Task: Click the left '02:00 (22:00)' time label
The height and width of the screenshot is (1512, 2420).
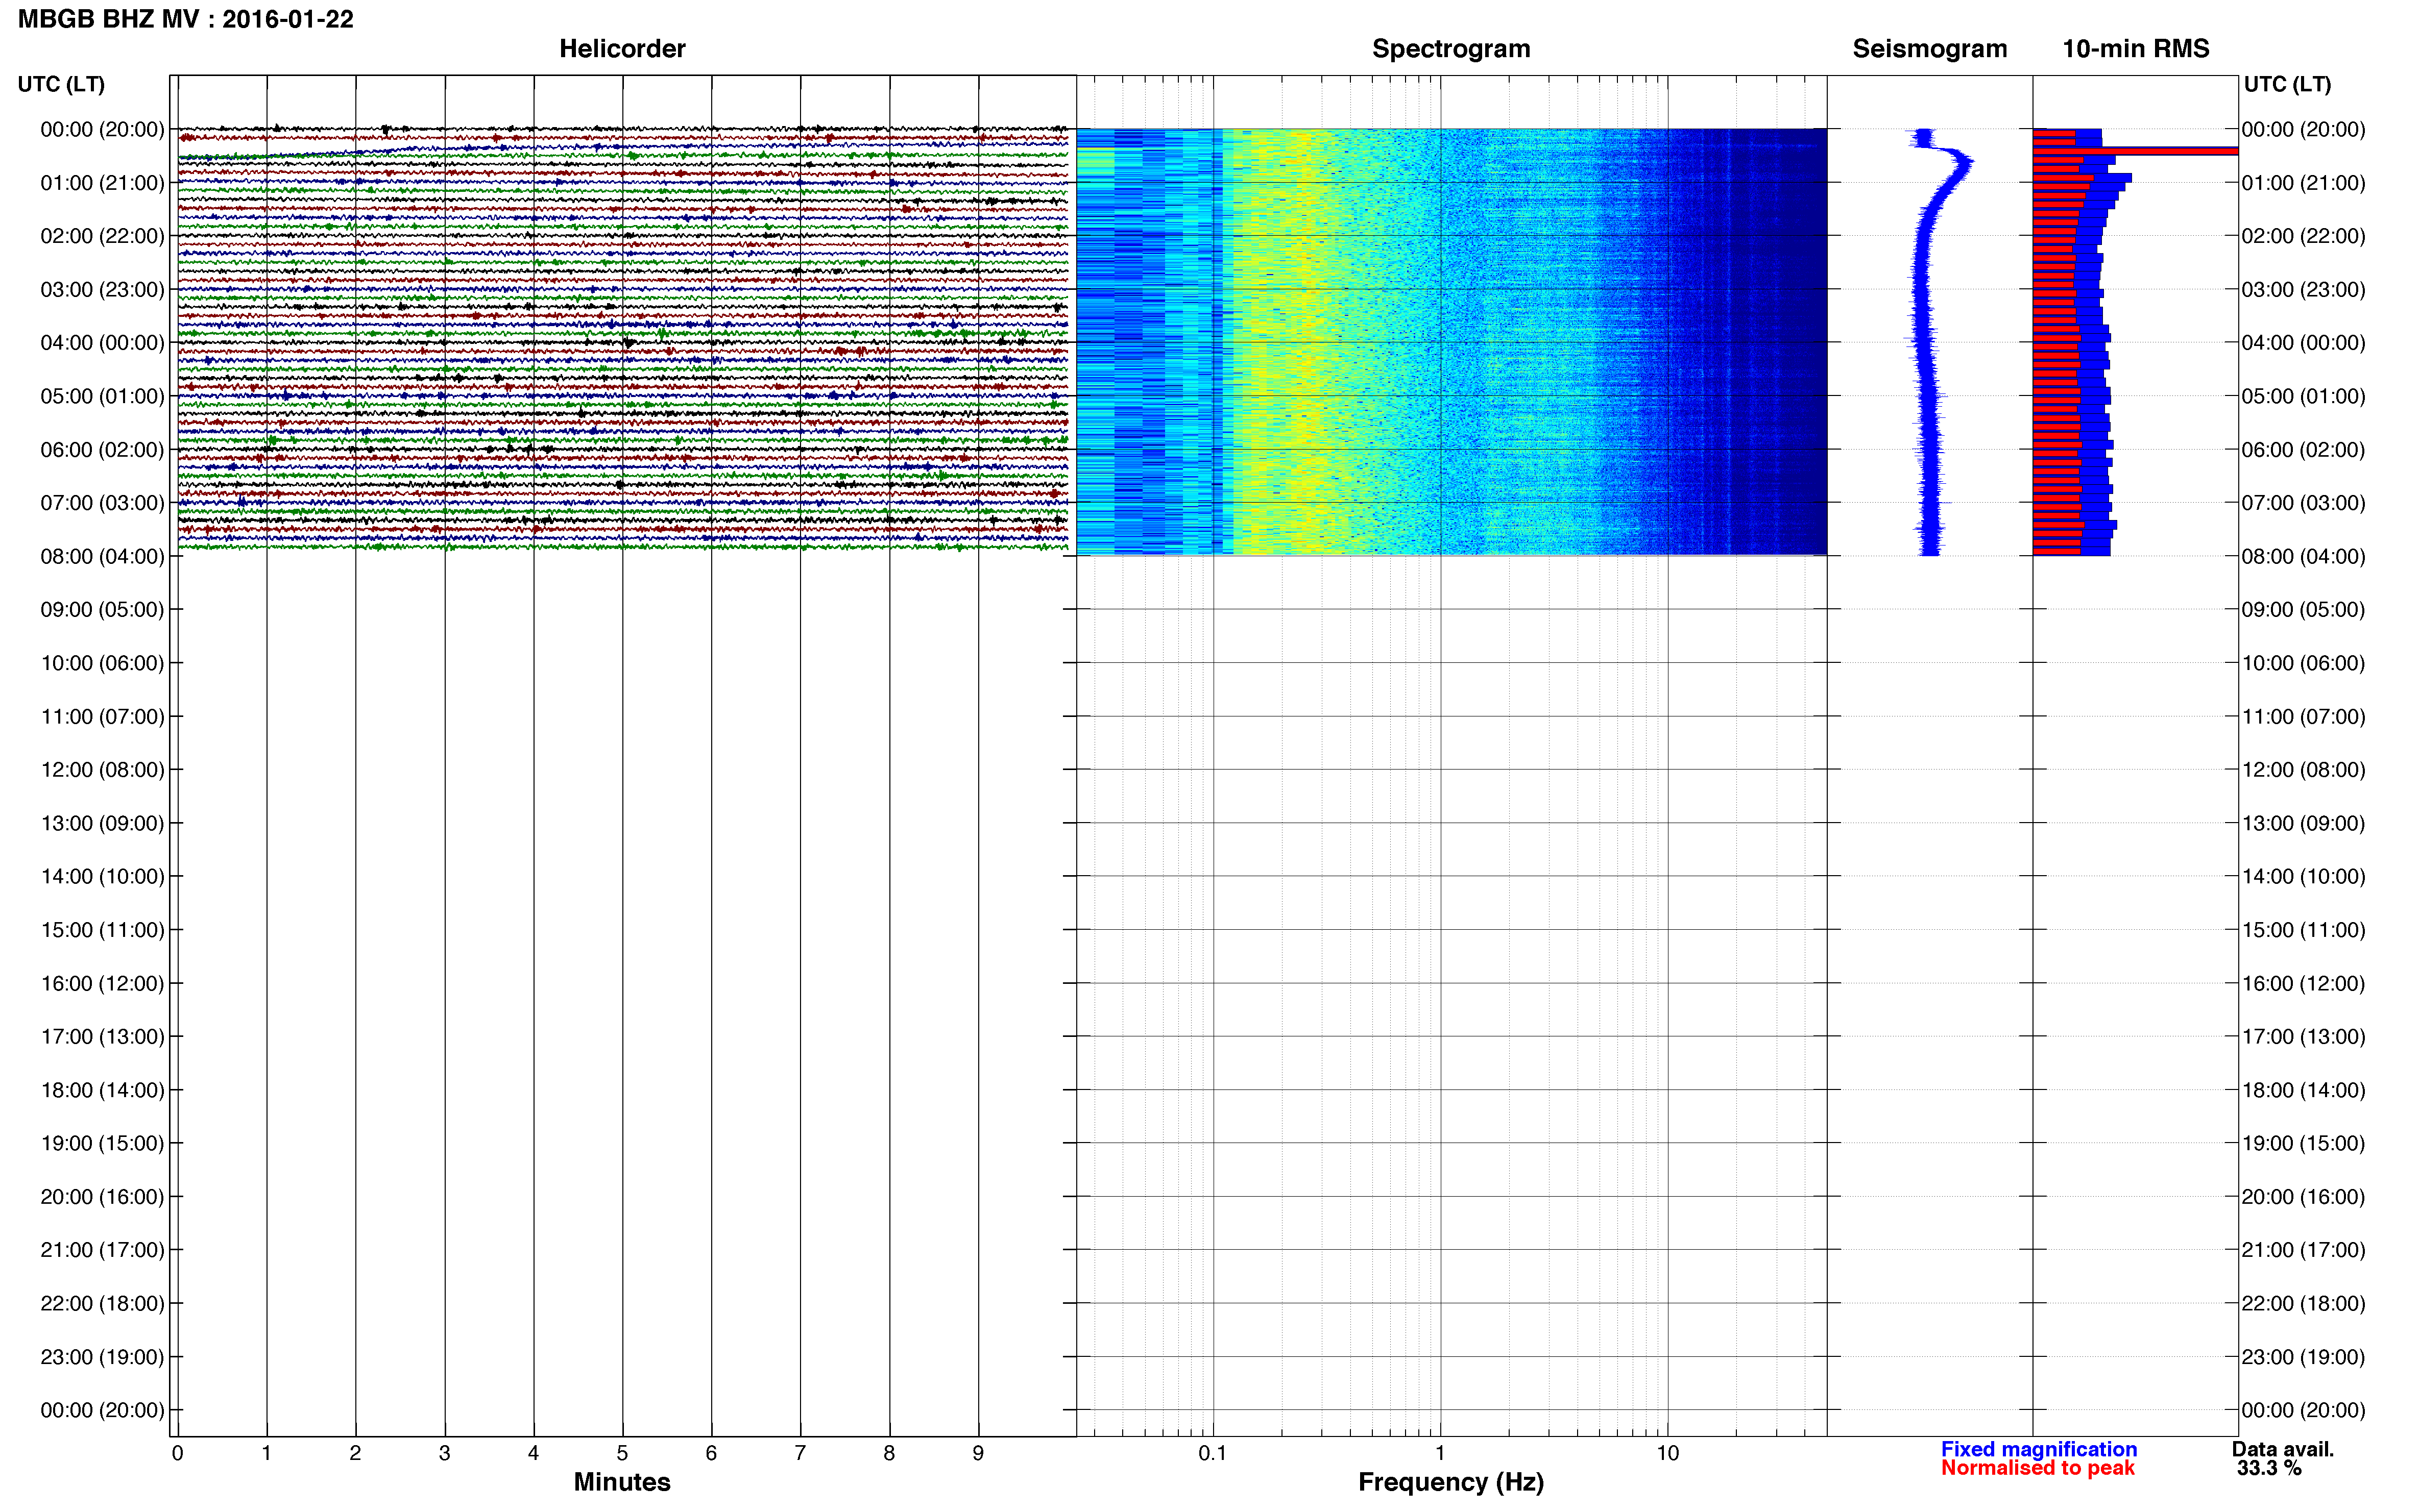Action: pos(102,236)
